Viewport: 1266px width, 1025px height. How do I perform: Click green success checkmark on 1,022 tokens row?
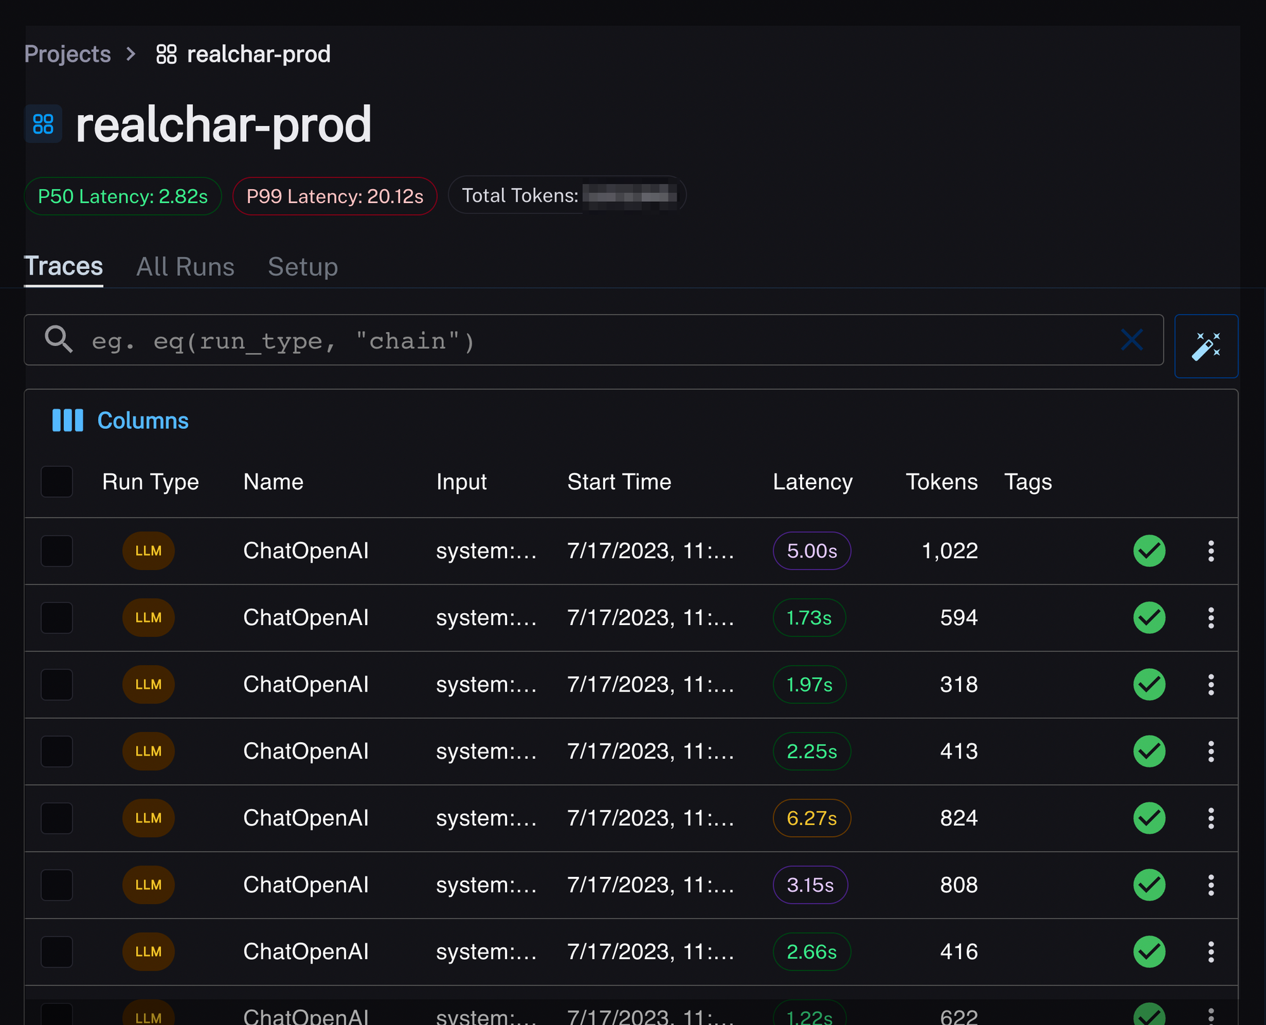1149,551
